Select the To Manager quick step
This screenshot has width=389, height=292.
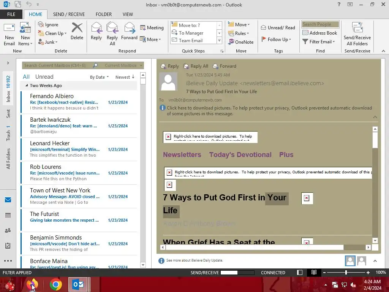pos(193,33)
